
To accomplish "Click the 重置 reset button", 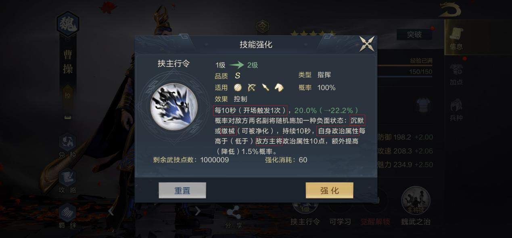I will (x=182, y=191).
